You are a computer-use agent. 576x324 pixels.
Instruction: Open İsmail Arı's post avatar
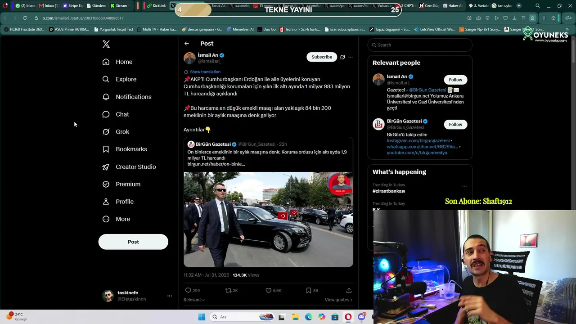coord(189,58)
